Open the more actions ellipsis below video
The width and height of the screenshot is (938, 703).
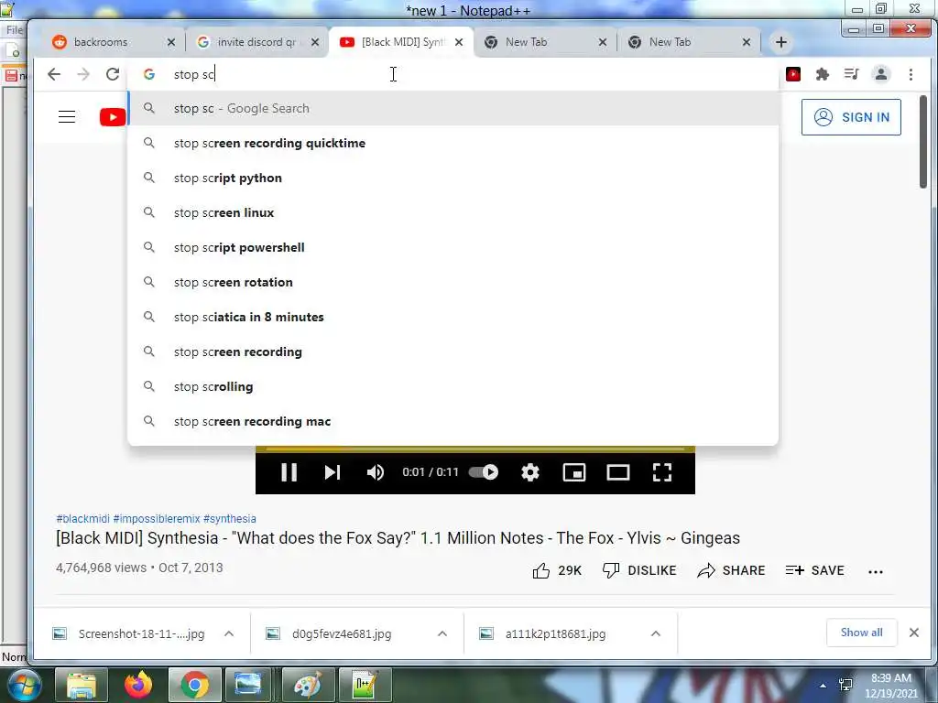point(875,572)
